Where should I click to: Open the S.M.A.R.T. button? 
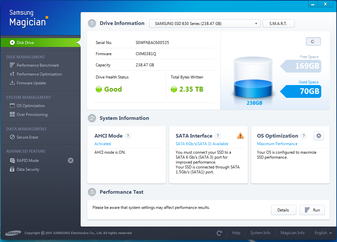click(279, 23)
